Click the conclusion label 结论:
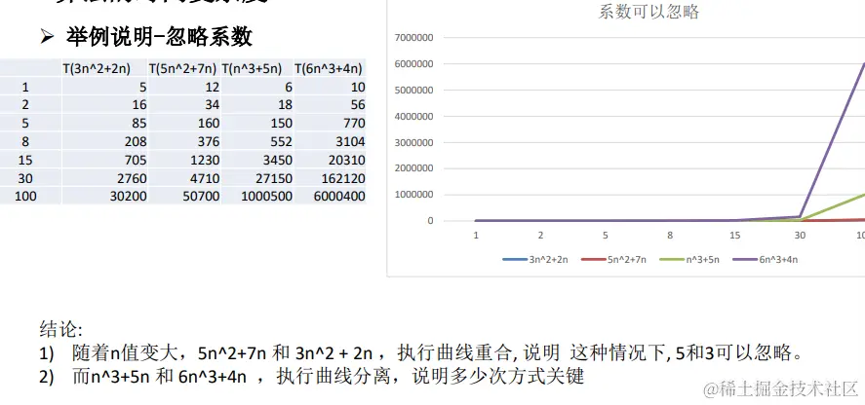 pos(60,329)
